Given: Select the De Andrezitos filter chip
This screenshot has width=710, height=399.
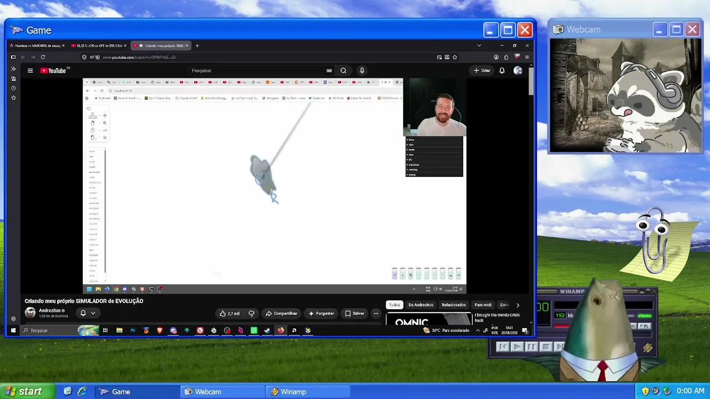Looking at the screenshot, I should pos(421,305).
